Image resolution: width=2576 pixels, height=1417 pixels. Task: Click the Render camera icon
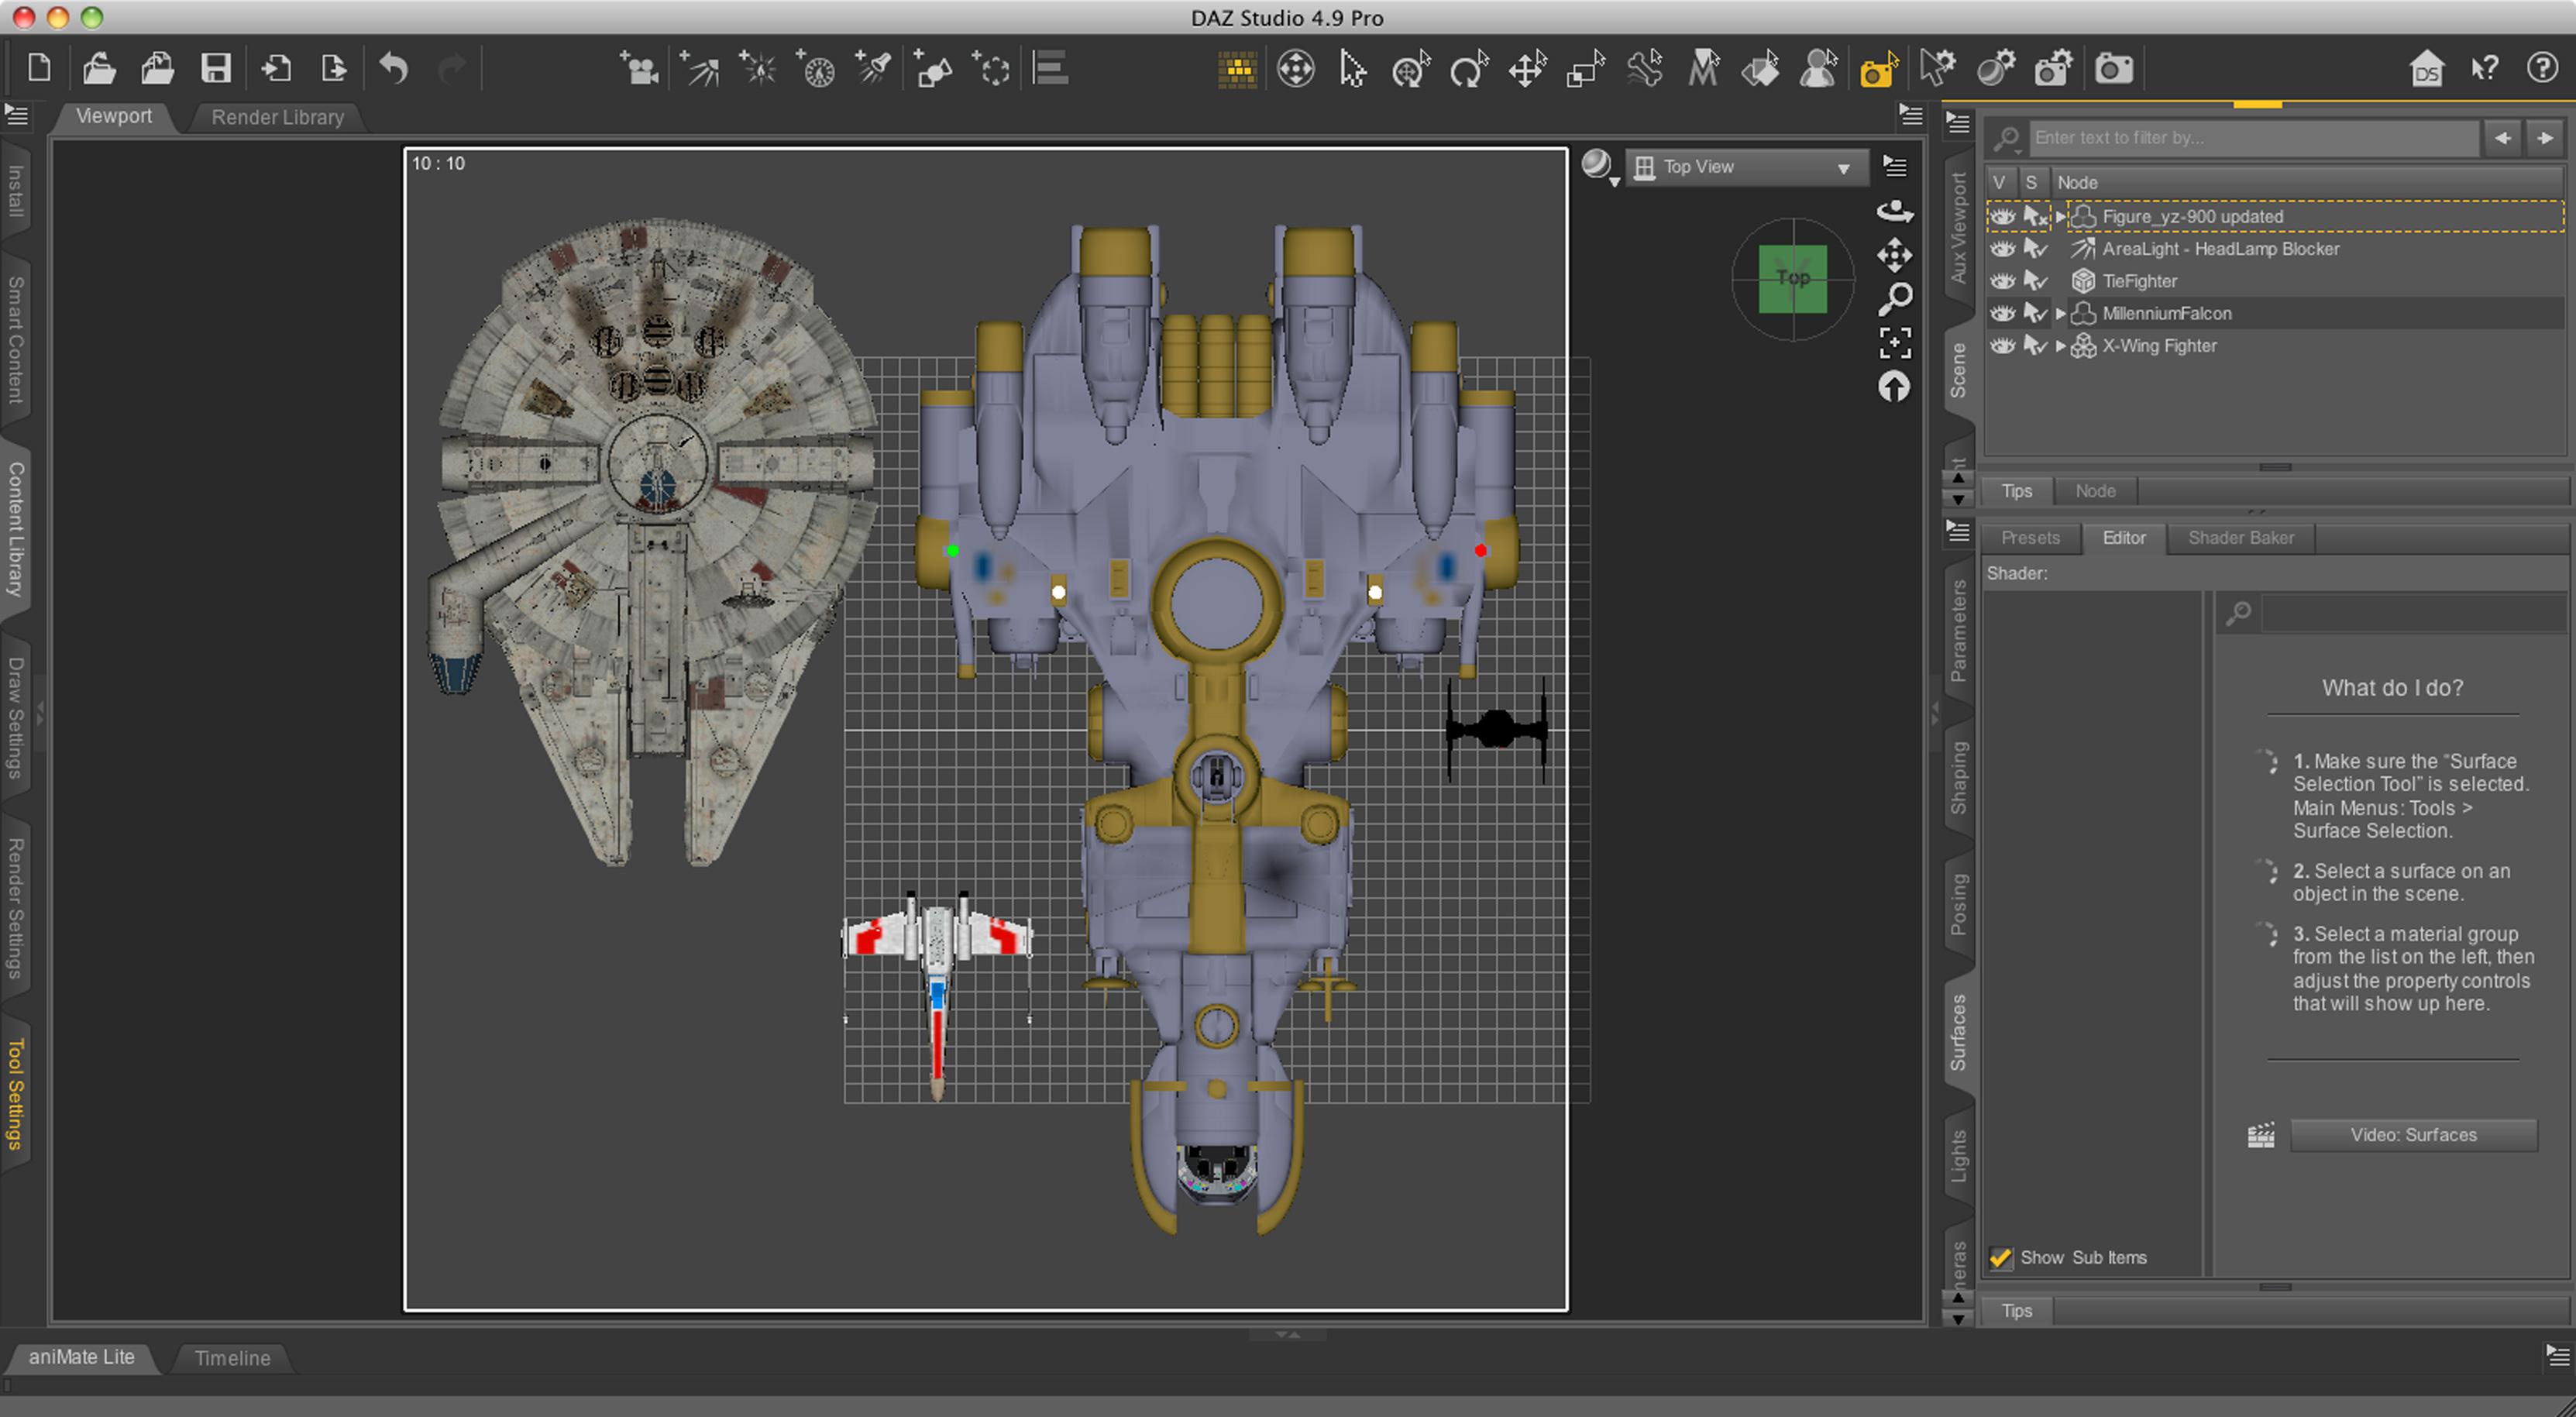[2113, 69]
